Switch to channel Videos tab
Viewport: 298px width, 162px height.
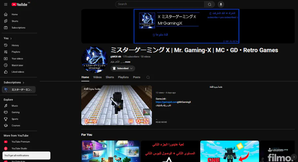(x=97, y=77)
